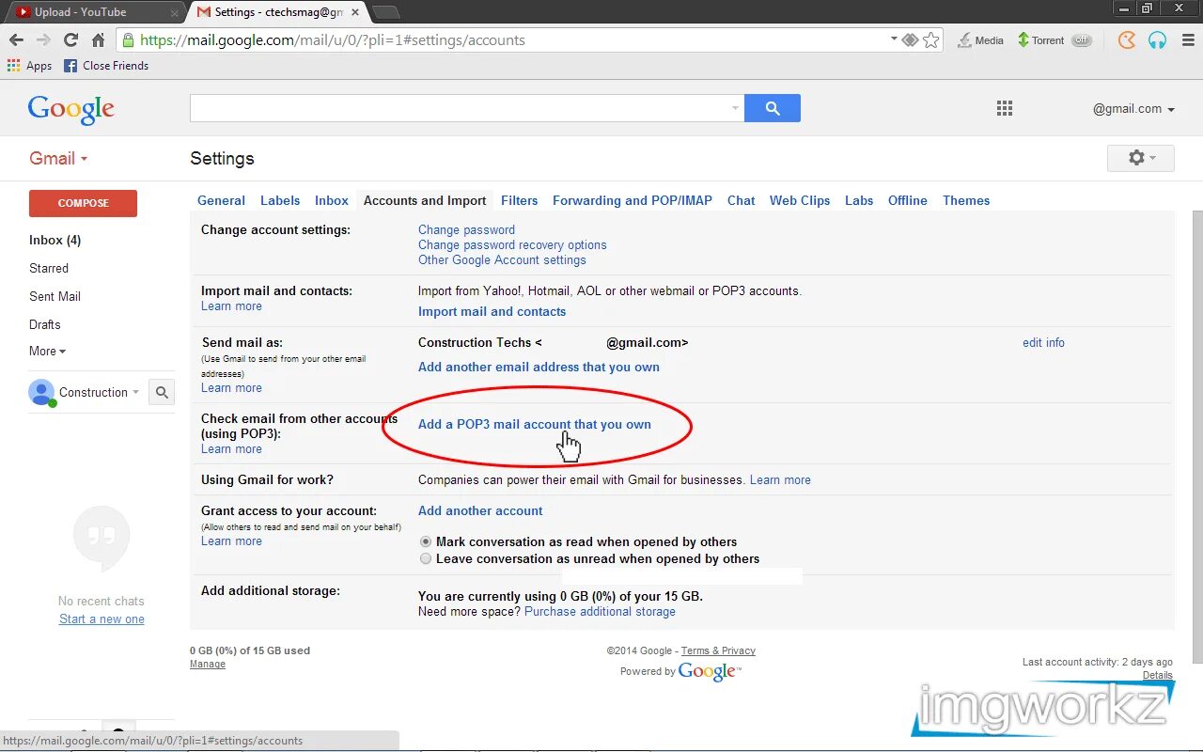This screenshot has width=1203, height=752.
Task: Open a new browser tab
Action: [x=385, y=12]
